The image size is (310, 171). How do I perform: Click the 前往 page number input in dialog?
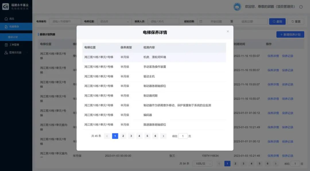pyautogui.click(x=183, y=136)
